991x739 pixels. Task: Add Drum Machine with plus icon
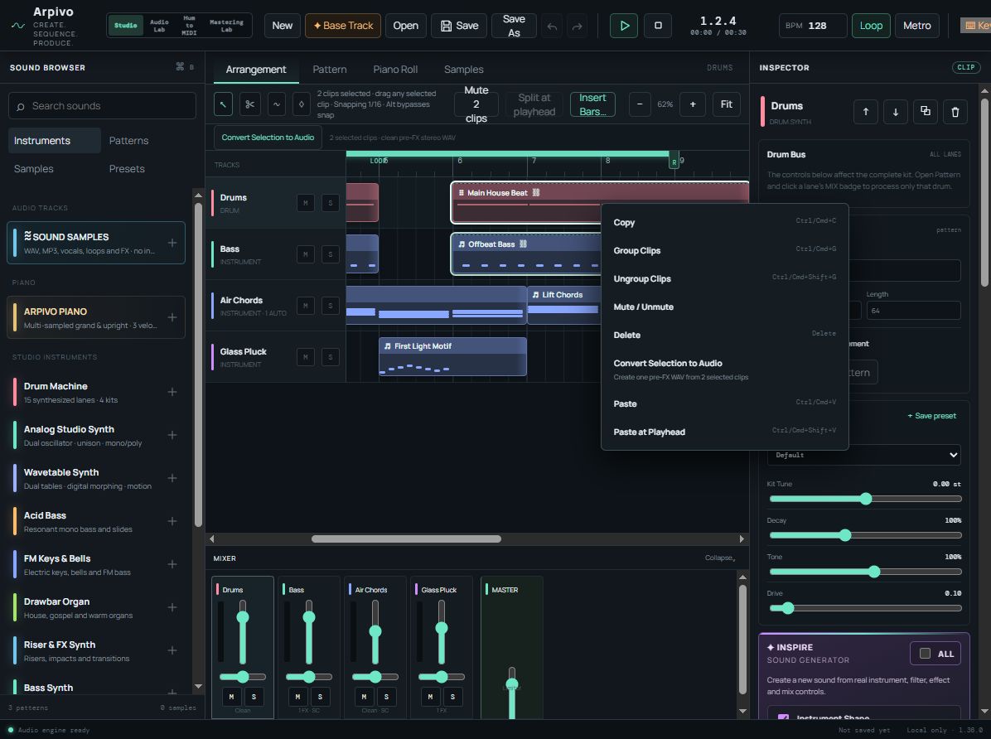[172, 392]
